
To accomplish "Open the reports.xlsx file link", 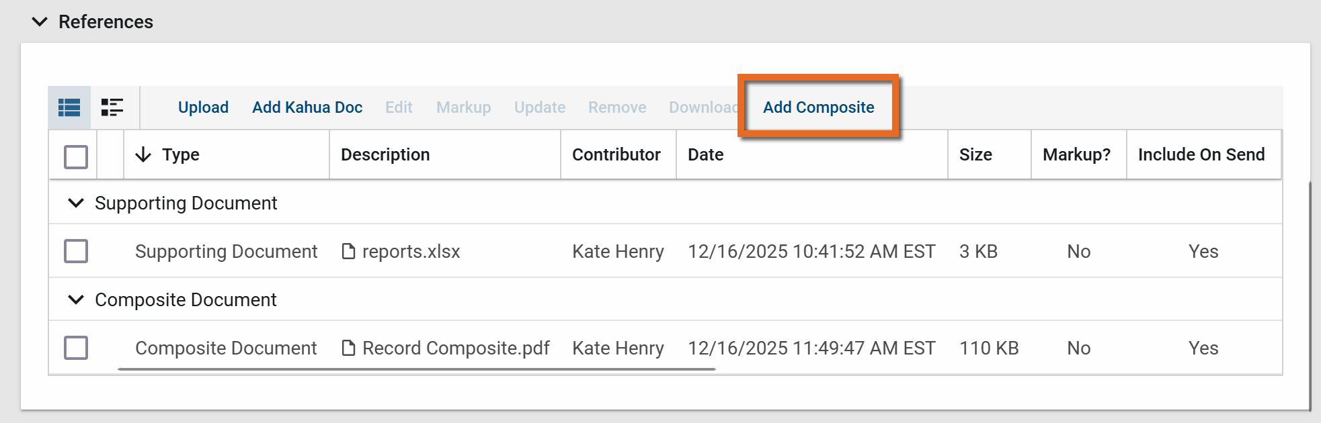I will [x=411, y=252].
